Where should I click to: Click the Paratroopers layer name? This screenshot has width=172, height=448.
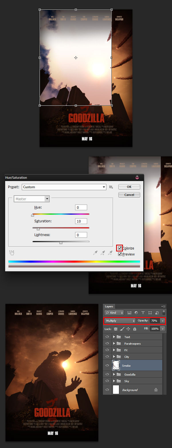[132, 343]
